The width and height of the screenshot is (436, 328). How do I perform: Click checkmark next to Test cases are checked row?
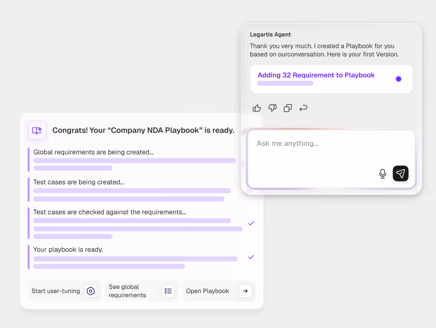click(251, 223)
